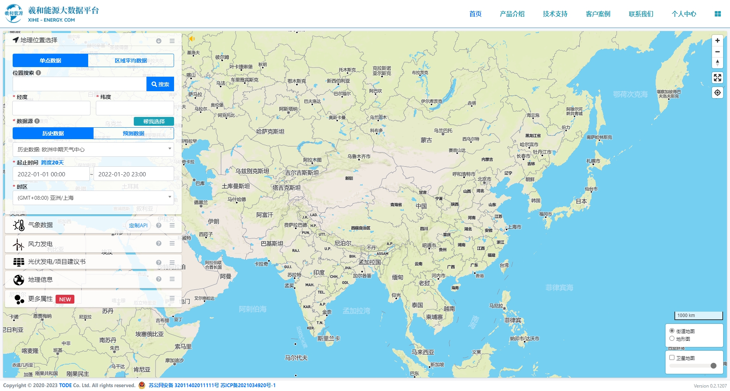Open 技术支持 in the top navigation
Screen dimensions: 730x391
coord(555,14)
